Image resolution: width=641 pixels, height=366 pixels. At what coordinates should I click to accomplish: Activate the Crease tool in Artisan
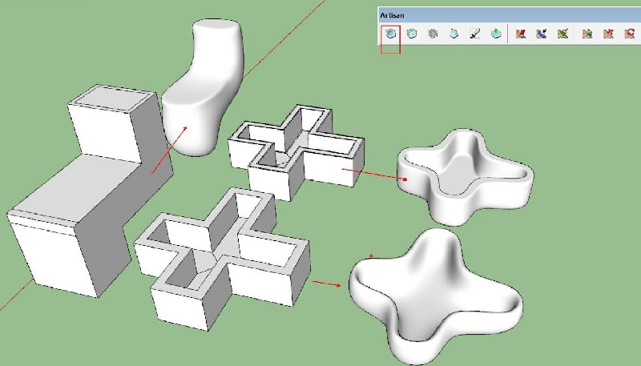pos(454,34)
